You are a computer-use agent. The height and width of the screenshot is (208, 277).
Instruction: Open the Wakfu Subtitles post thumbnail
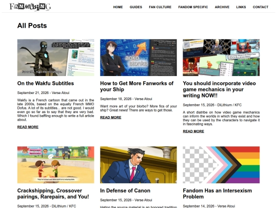55,58
